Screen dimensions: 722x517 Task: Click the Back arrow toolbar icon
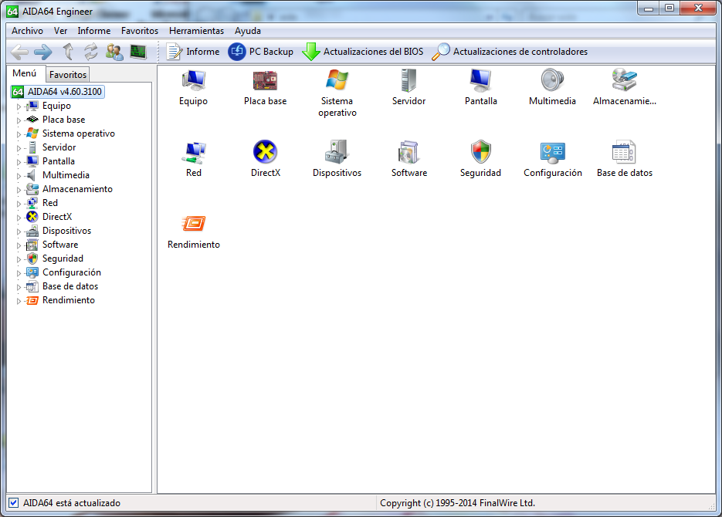(x=19, y=52)
